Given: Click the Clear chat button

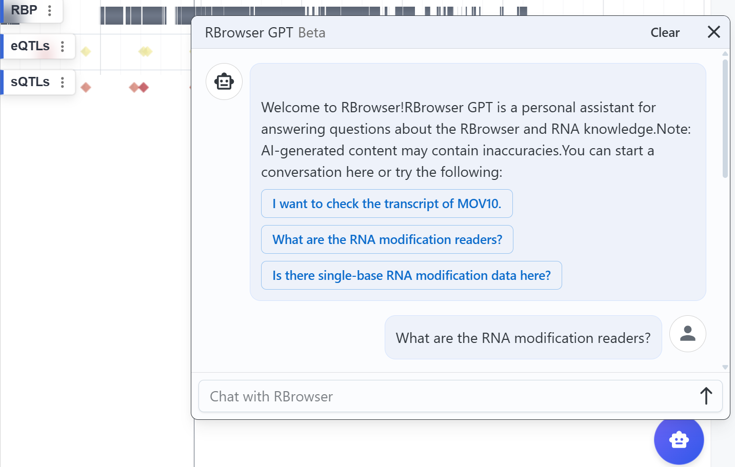Looking at the screenshot, I should (665, 32).
